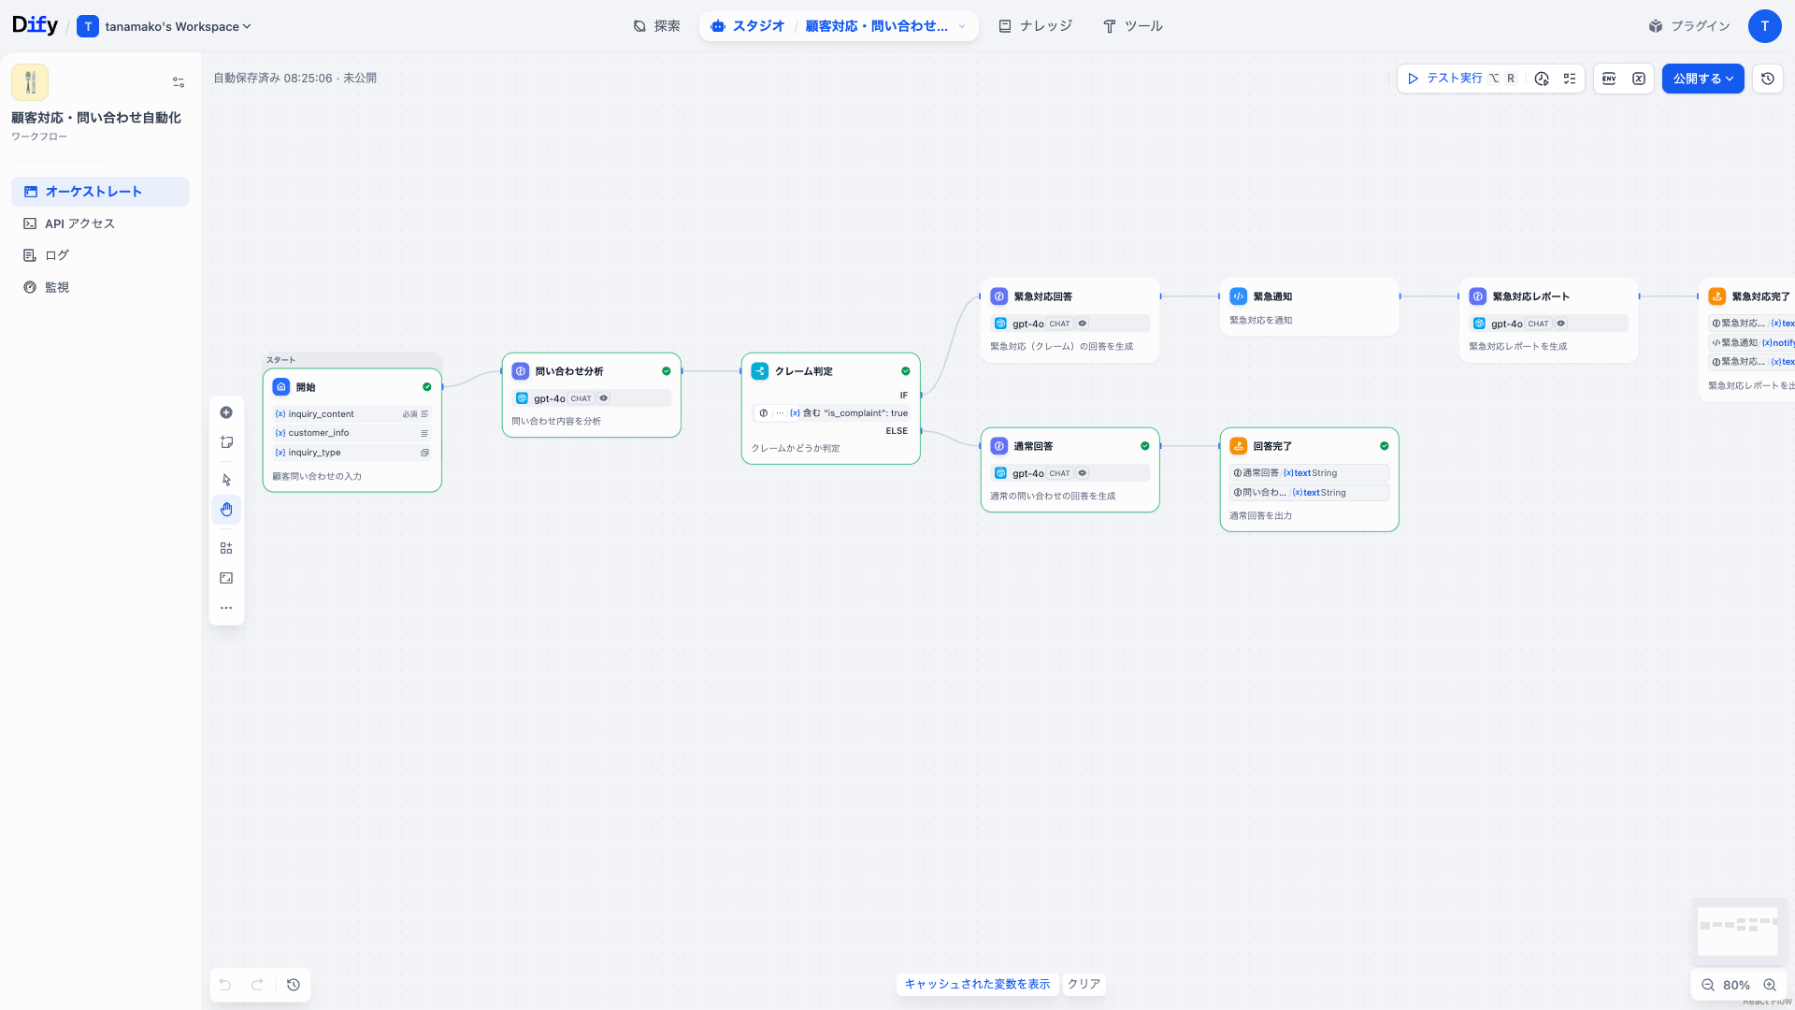Show cached variables via キャッシュされた変数を表示

977,984
